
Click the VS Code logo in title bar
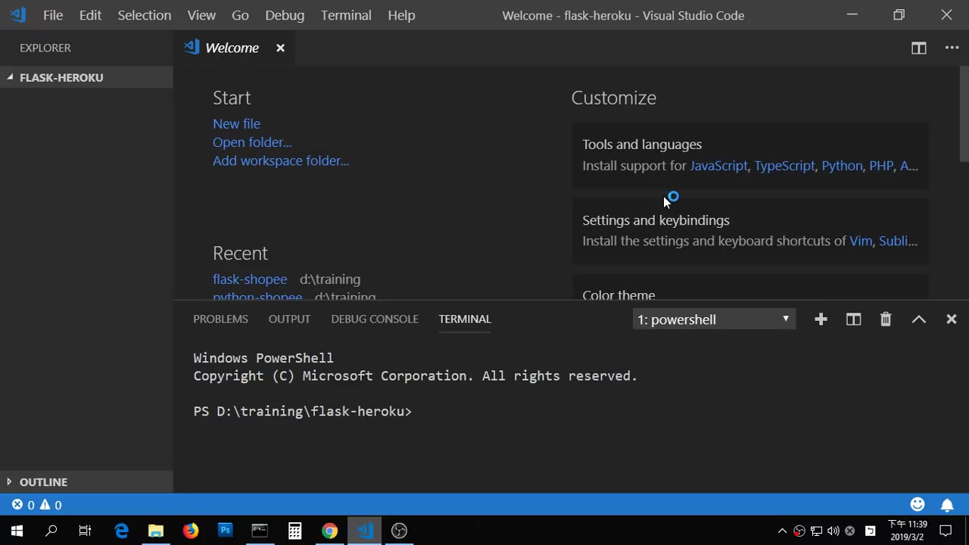point(17,15)
